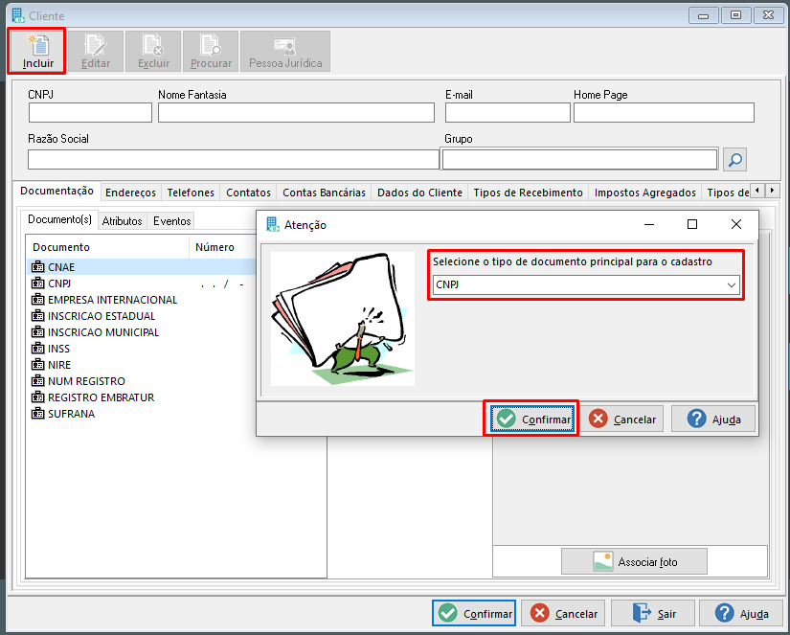Click Ajuda in the Cliente window

741,613
